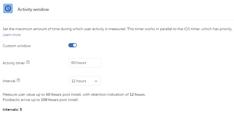Click the Intervals: 5 summary text
This screenshot has width=234, height=115.
pos(12,109)
